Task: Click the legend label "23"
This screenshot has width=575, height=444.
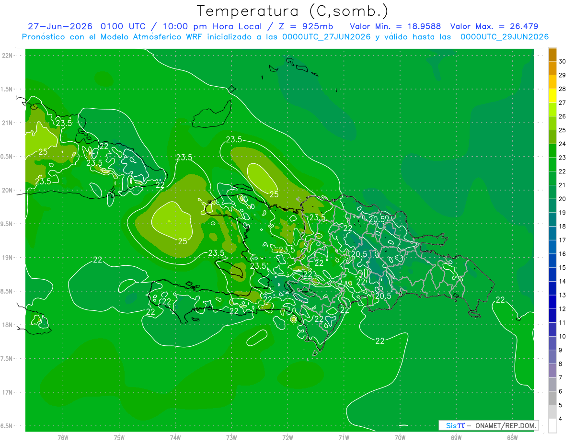Action: (x=563, y=158)
